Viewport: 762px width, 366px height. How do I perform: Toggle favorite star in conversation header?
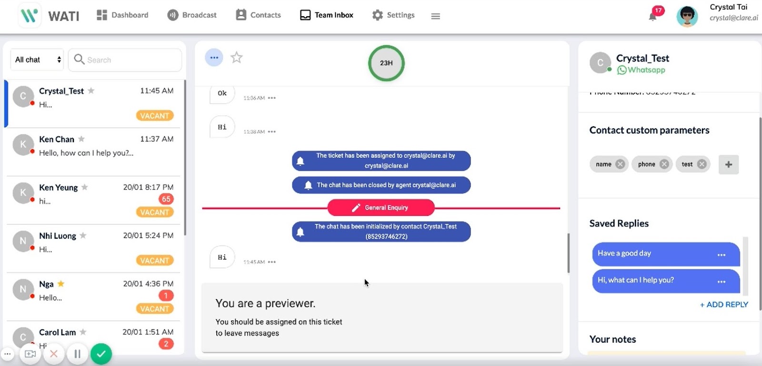tap(237, 58)
